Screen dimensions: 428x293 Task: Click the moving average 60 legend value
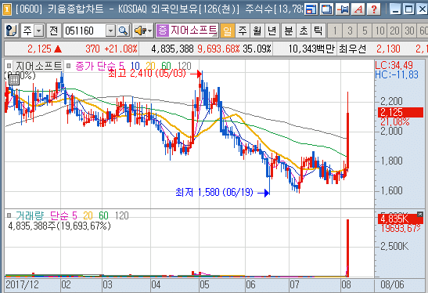click(166, 66)
